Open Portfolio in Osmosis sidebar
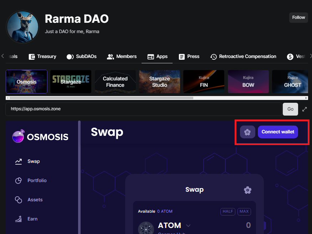Viewport: 312px width, 234px height. click(x=31, y=180)
